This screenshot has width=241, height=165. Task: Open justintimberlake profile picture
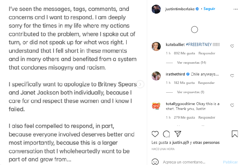[156, 9]
